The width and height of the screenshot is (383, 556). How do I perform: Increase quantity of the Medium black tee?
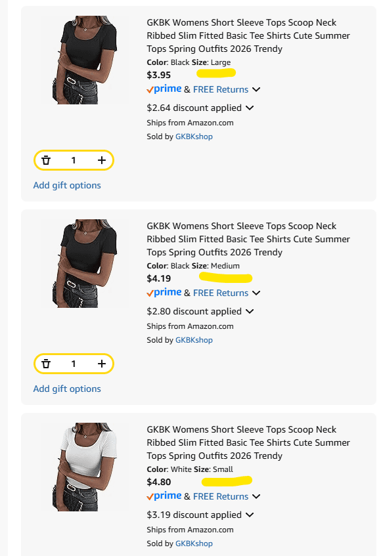[x=101, y=363]
